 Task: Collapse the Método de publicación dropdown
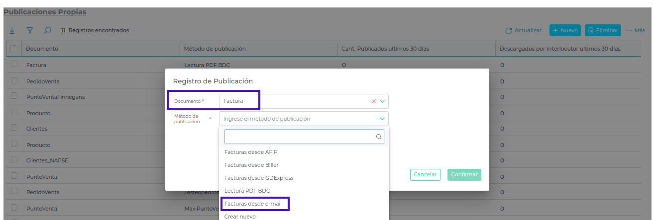click(x=382, y=119)
